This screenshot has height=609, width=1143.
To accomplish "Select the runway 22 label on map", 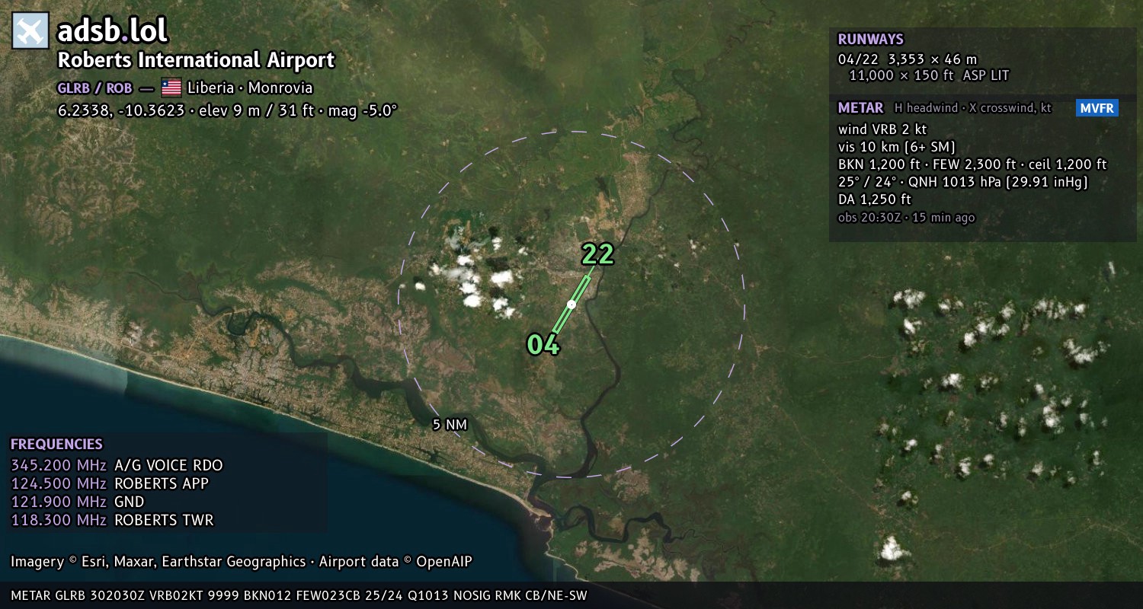I will pyautogui.click(x=597, y=254).
